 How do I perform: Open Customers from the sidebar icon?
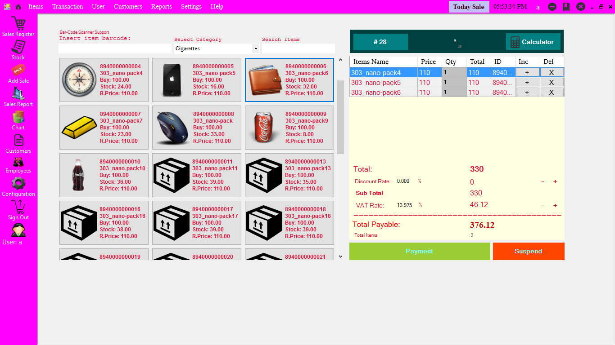pos(18,141)
